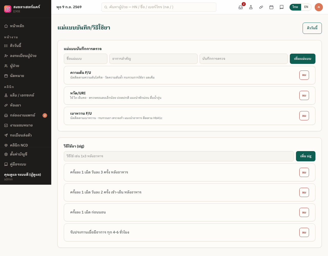Click the user avatar in top bar
The height and width of the screenshot is (256, 328).
point(319,7)
